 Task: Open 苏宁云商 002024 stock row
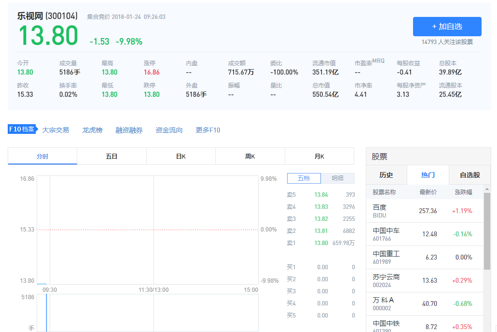(x=425, y=280)
